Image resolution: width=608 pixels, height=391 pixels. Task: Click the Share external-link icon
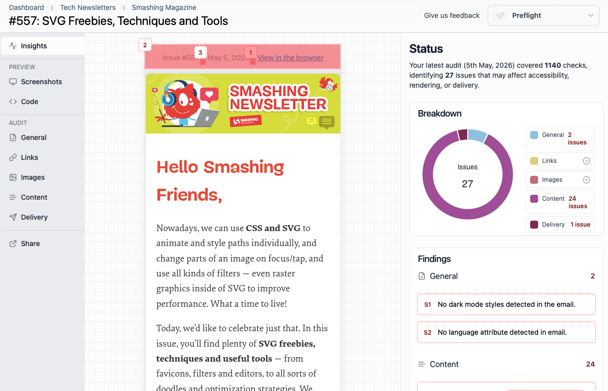13,244
